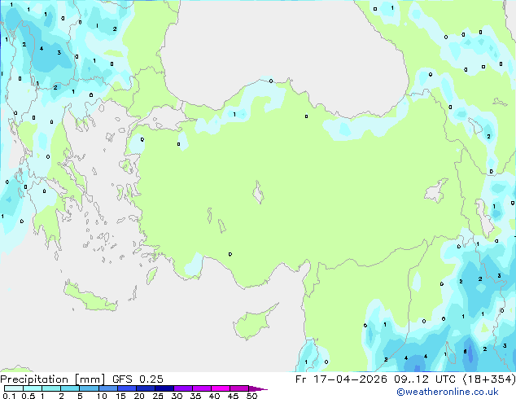The image size is (516, 399).
Task: Click the 10–15 mm legend swatch
Action: point(107,388)
